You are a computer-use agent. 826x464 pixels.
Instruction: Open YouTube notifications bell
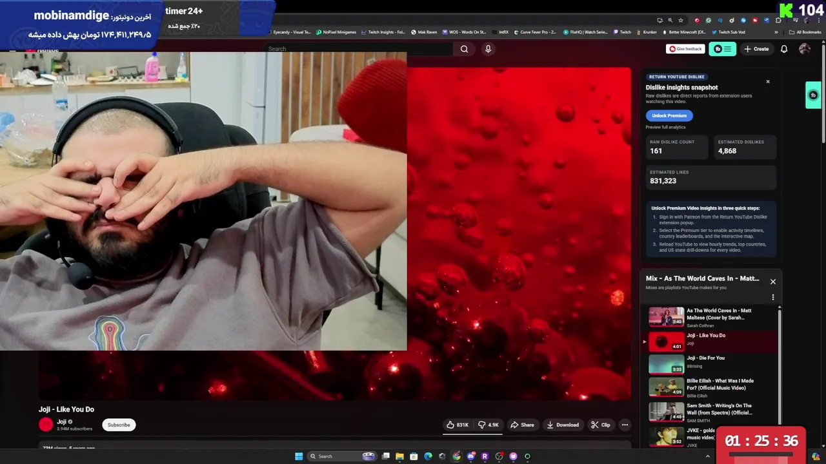pyautogui.click(x=784, y=49)
